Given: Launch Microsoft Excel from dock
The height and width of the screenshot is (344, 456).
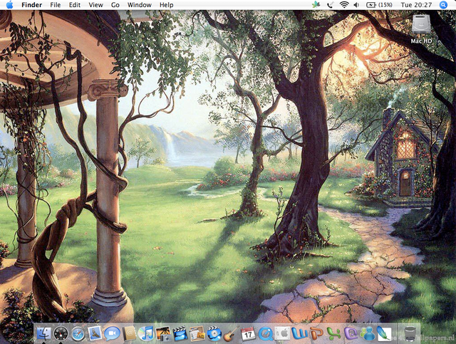Looking at the screenshot, I should click(333, 333).
